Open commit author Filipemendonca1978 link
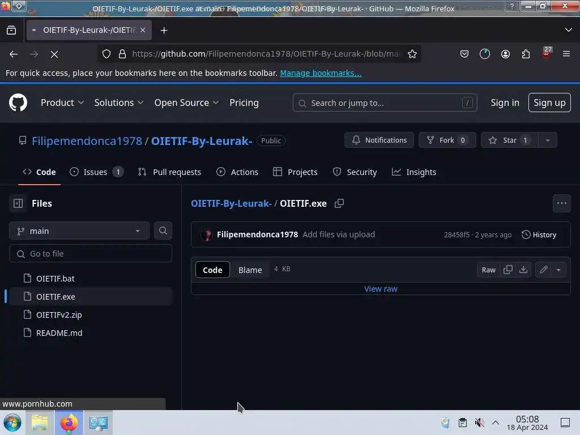Screen dimensions: 580x435 point(258,234)
